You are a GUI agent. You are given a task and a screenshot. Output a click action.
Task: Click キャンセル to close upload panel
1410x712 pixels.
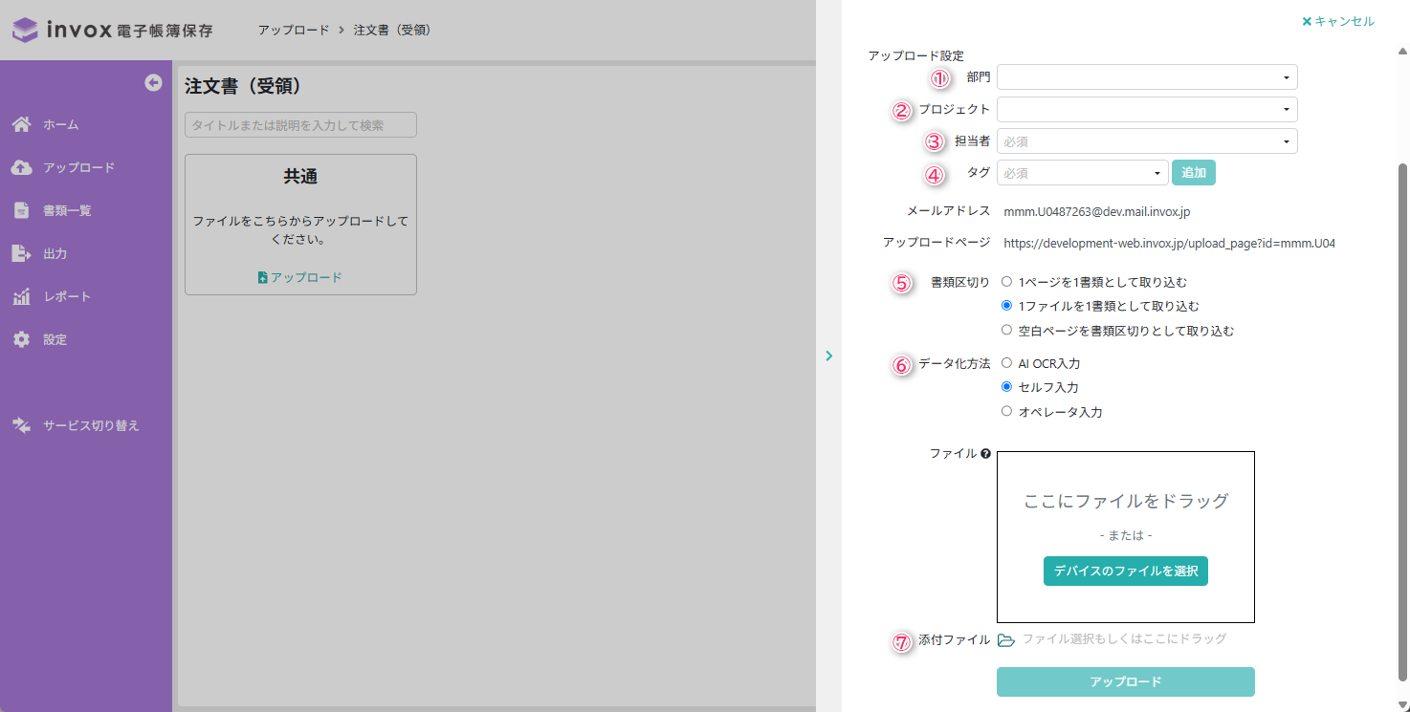click(x=1337, y=21)
